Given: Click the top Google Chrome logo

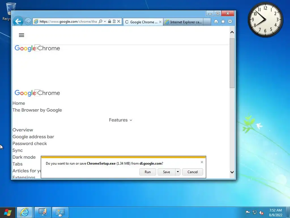Looking at the screenshot, I should [37, 48].
